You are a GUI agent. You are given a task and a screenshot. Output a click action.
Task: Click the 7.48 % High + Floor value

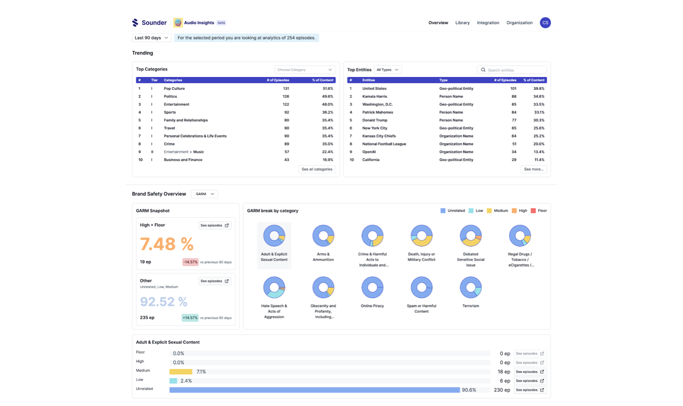[166, 244]
